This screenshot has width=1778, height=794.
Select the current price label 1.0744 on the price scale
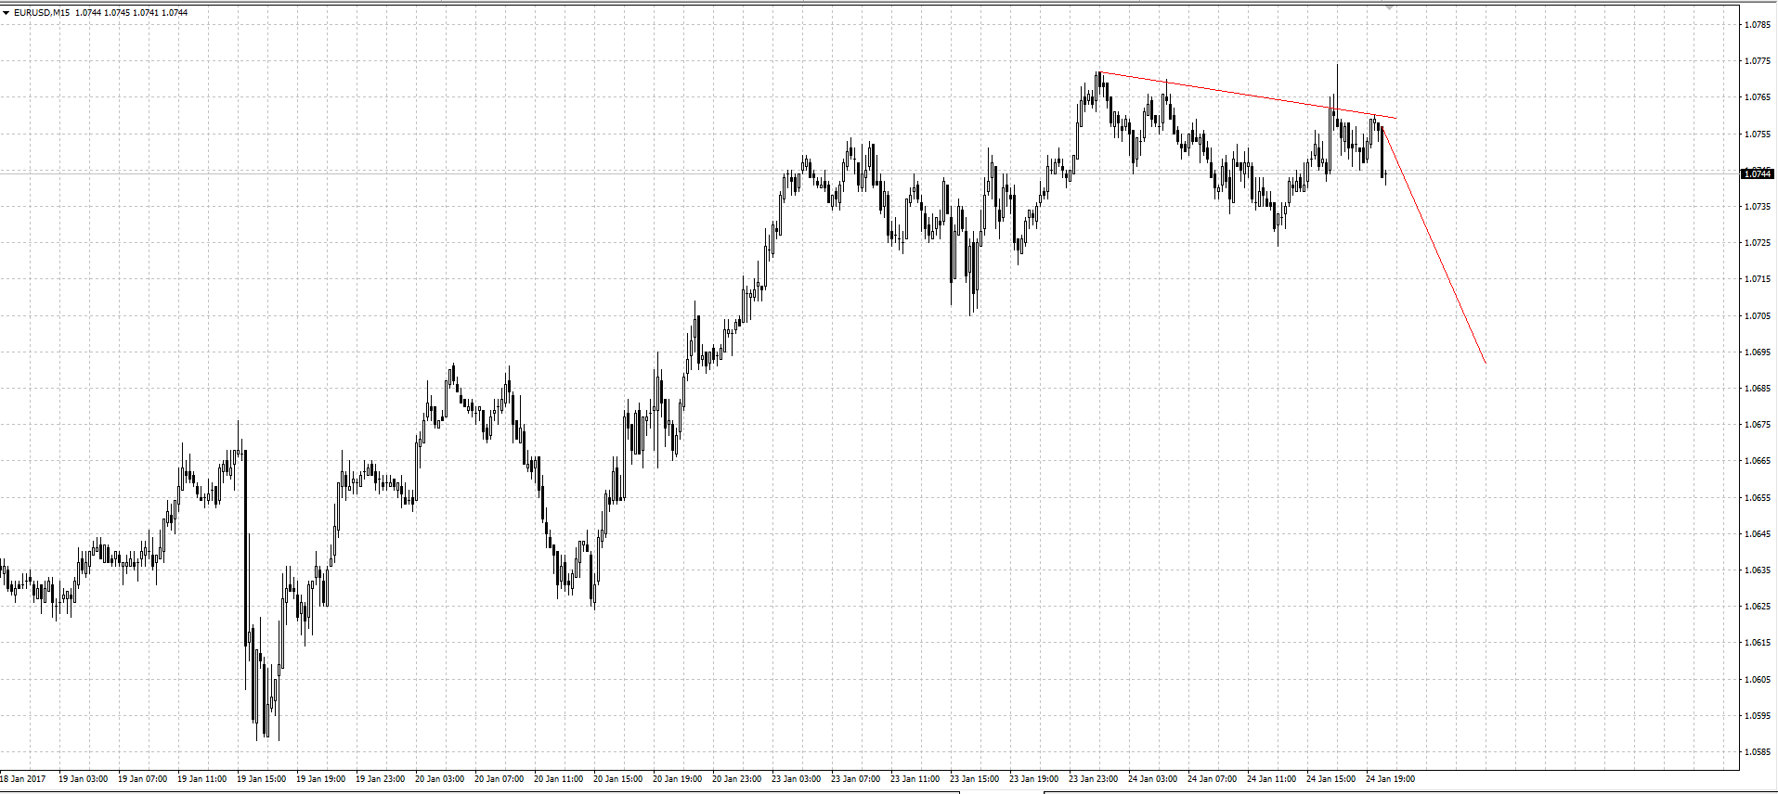1758,173
